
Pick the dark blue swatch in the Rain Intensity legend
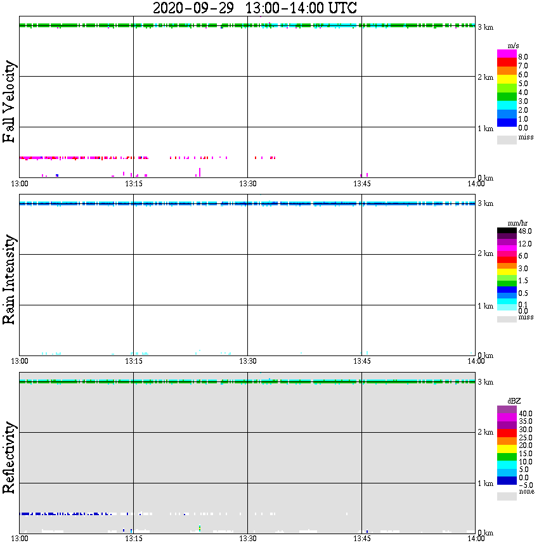(x=507, y=290)
